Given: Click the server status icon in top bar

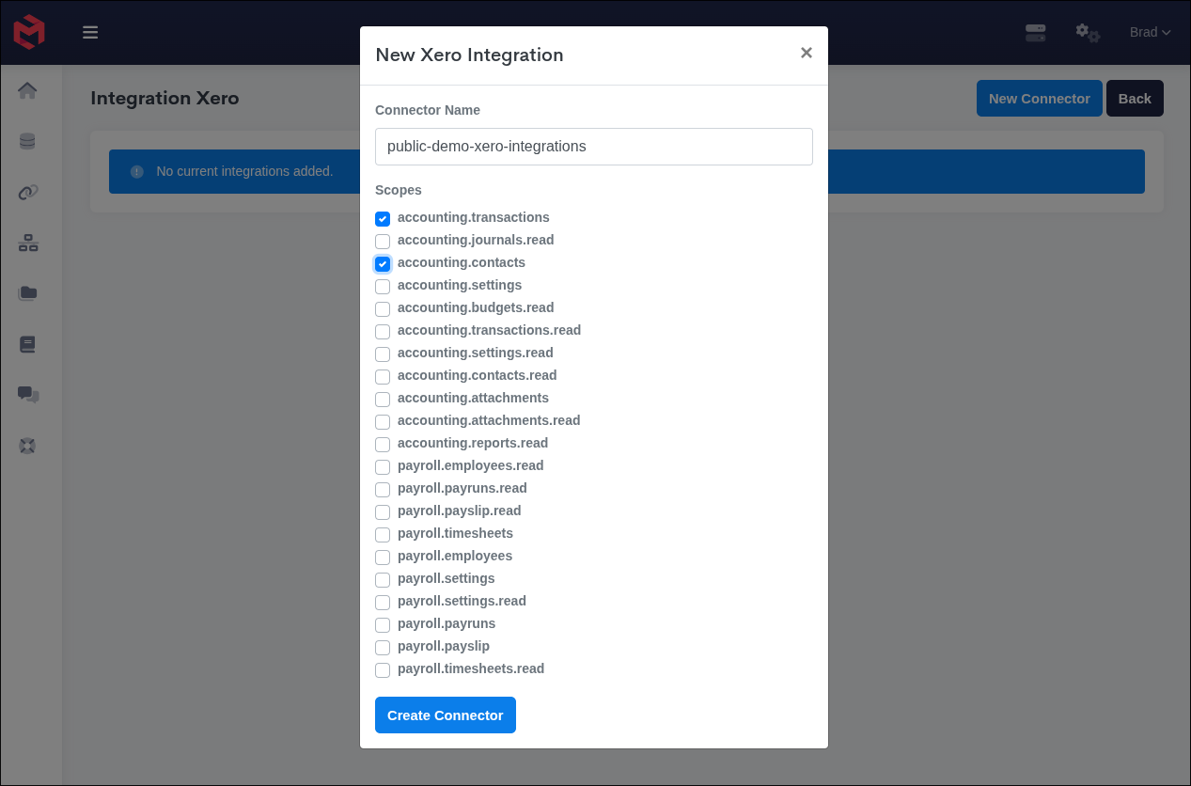Looking at the screenshot, I should click(1035, 32).
